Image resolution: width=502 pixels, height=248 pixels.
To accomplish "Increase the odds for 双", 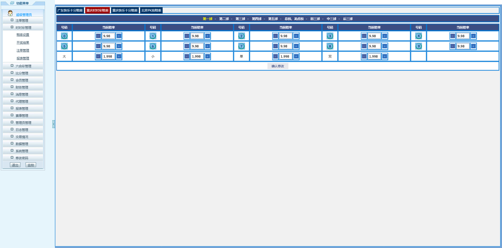I will pos(385,57).
